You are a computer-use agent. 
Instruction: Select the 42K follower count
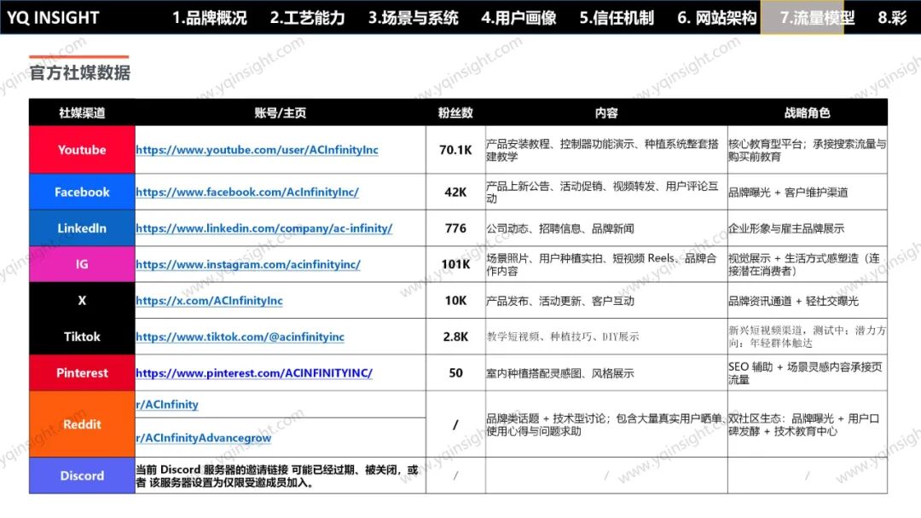pyautogui.click(x=455, y=193)
